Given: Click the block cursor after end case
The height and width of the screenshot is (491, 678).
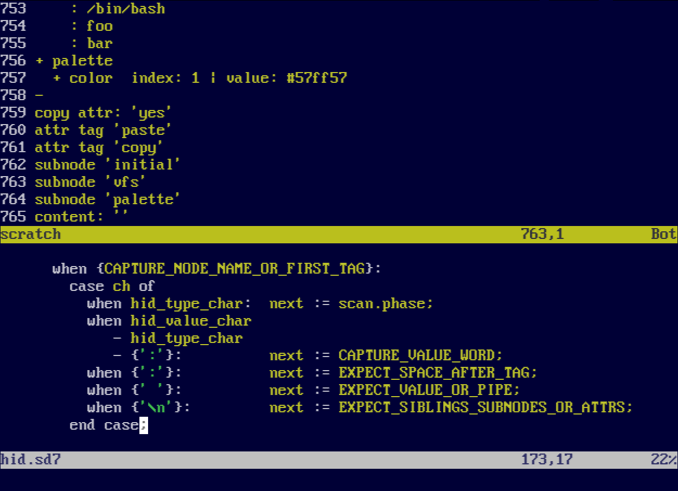Looking at the screenshot, I should tap(143, 425).
